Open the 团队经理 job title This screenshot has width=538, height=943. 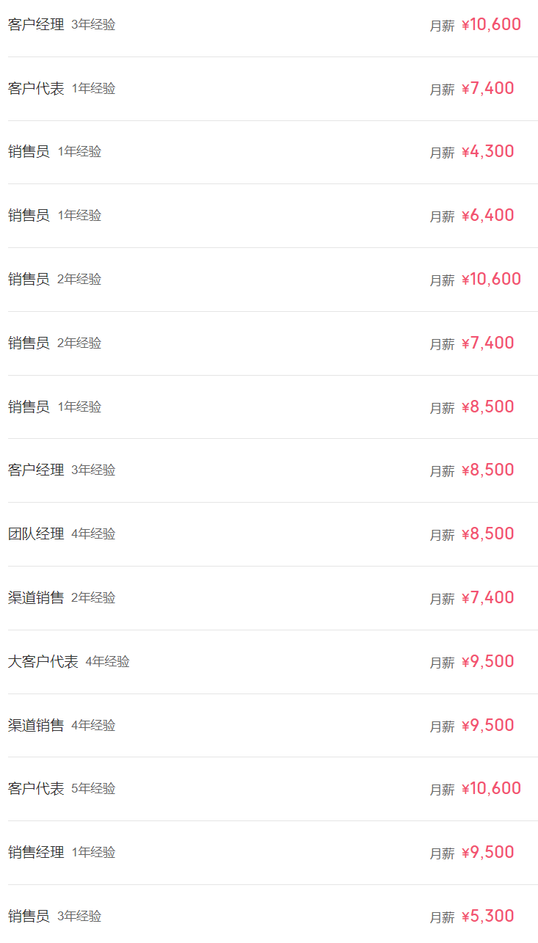[36, 534]
